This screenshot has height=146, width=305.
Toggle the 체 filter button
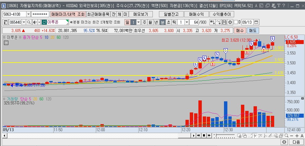(120, 14)
